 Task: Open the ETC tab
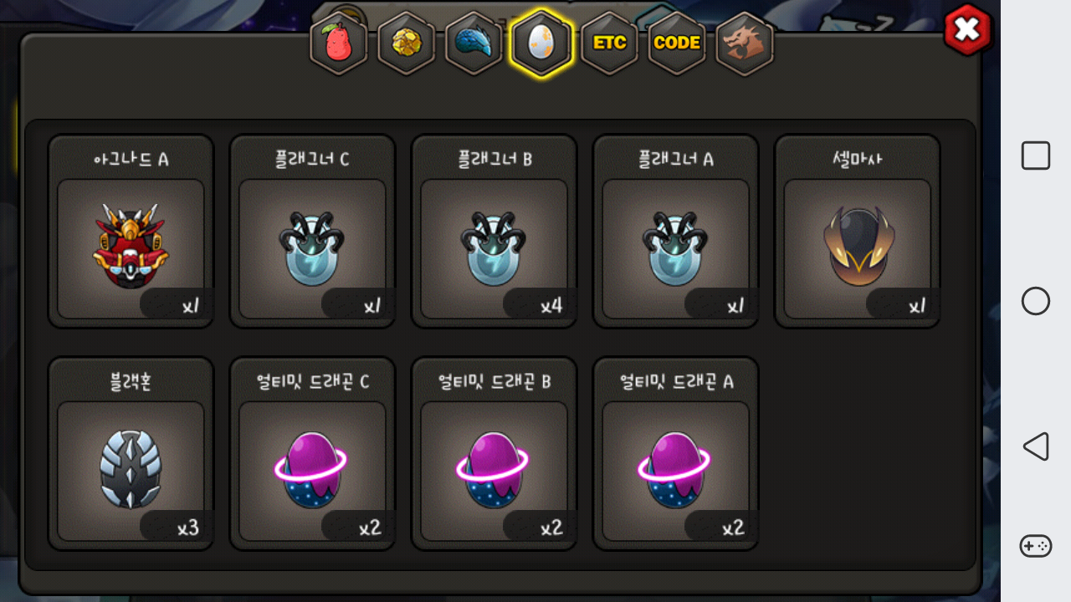coord(609,43)
